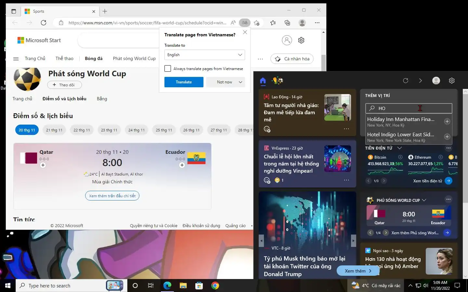The height and width of the screenshot is (292, 468).
Task: Add Holiday Inn Manhattan location
Action: [x=447, y=121]
